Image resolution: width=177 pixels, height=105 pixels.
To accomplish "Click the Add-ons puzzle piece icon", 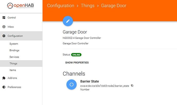I will (4, 78).
